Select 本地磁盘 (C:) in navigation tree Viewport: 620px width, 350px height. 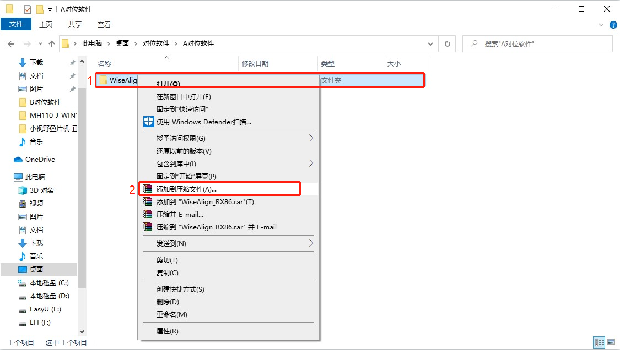click(x=49, y=283)
